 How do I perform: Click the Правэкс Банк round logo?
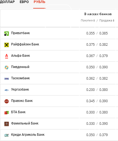click(x=7, y=101)
